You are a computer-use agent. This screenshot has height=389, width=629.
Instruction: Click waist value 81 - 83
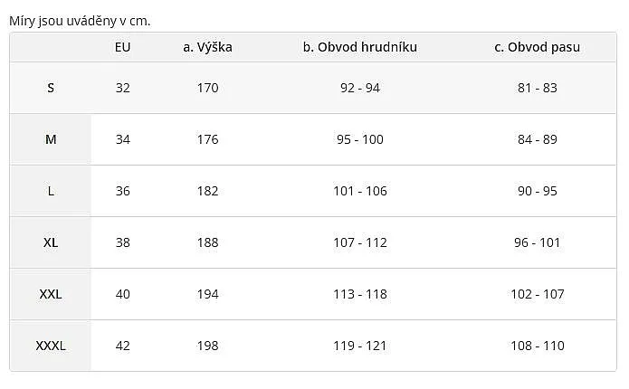pyautogui.click(x=537, y=88)
